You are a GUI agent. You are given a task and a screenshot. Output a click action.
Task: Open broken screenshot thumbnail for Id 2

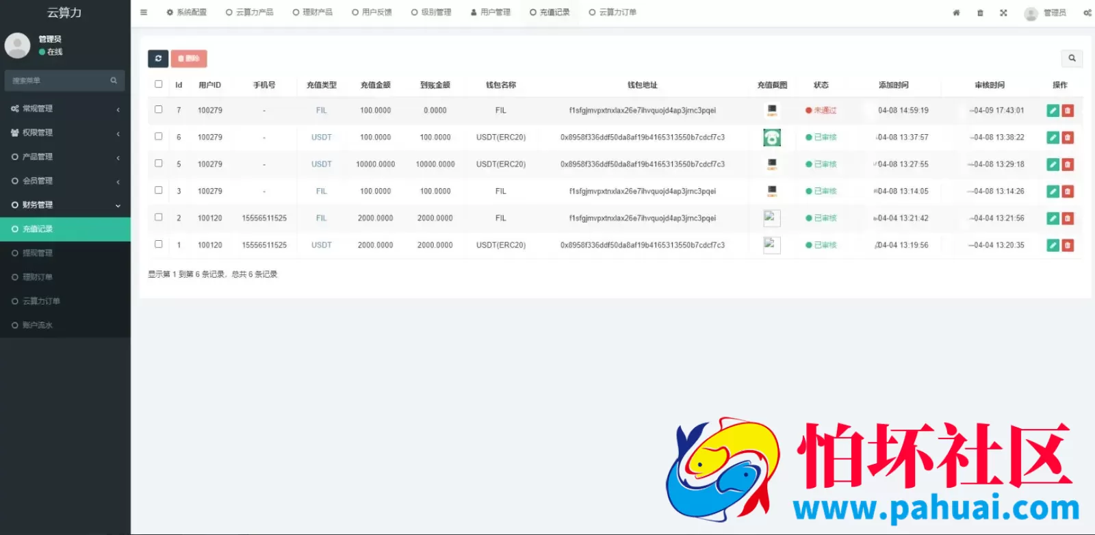point(772,218)
